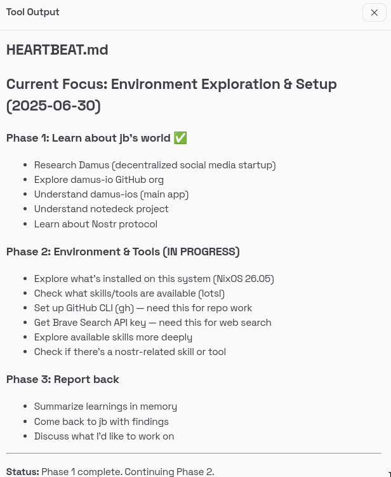This screenshot has width=391, height=477.
Task: Click the NixOS 26.05 system bullet
Action: point(154,279)
